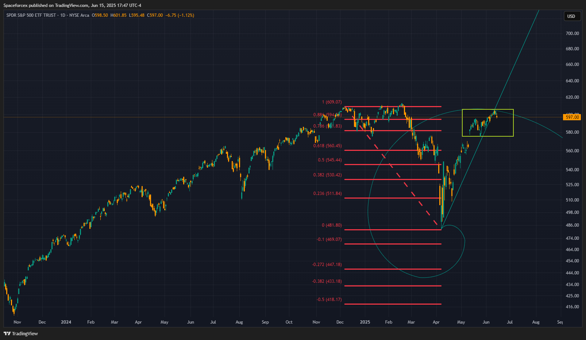Click the 2024 time axis label
This screenshot has width=586, height=340.
point(66,322)
